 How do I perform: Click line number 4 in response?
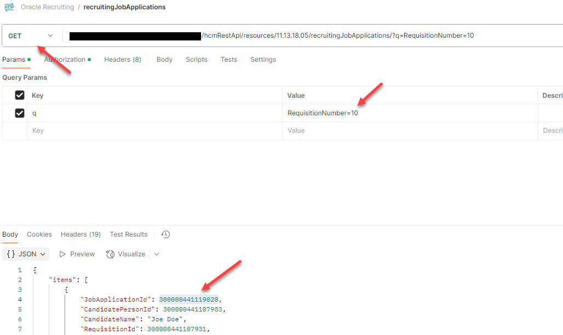20,299
